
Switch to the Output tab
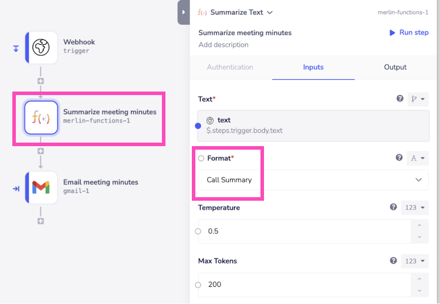[x=395, y=67]
